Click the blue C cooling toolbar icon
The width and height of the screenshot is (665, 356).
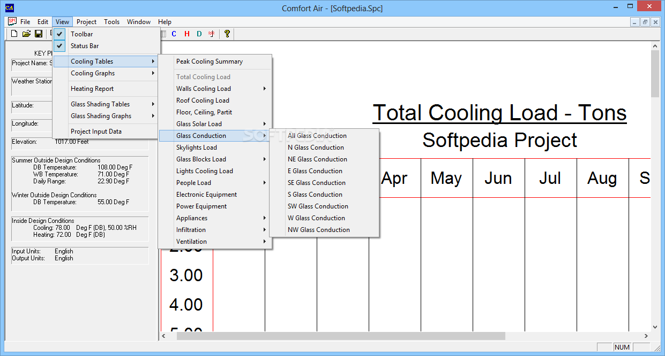point(174,34)
